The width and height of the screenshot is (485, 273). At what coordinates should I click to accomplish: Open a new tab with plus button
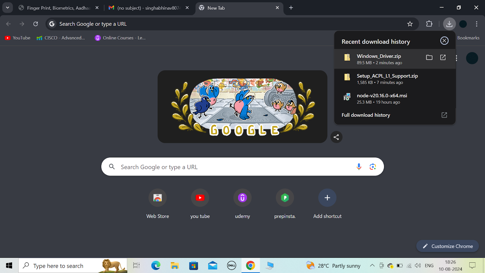pos(291,8)
